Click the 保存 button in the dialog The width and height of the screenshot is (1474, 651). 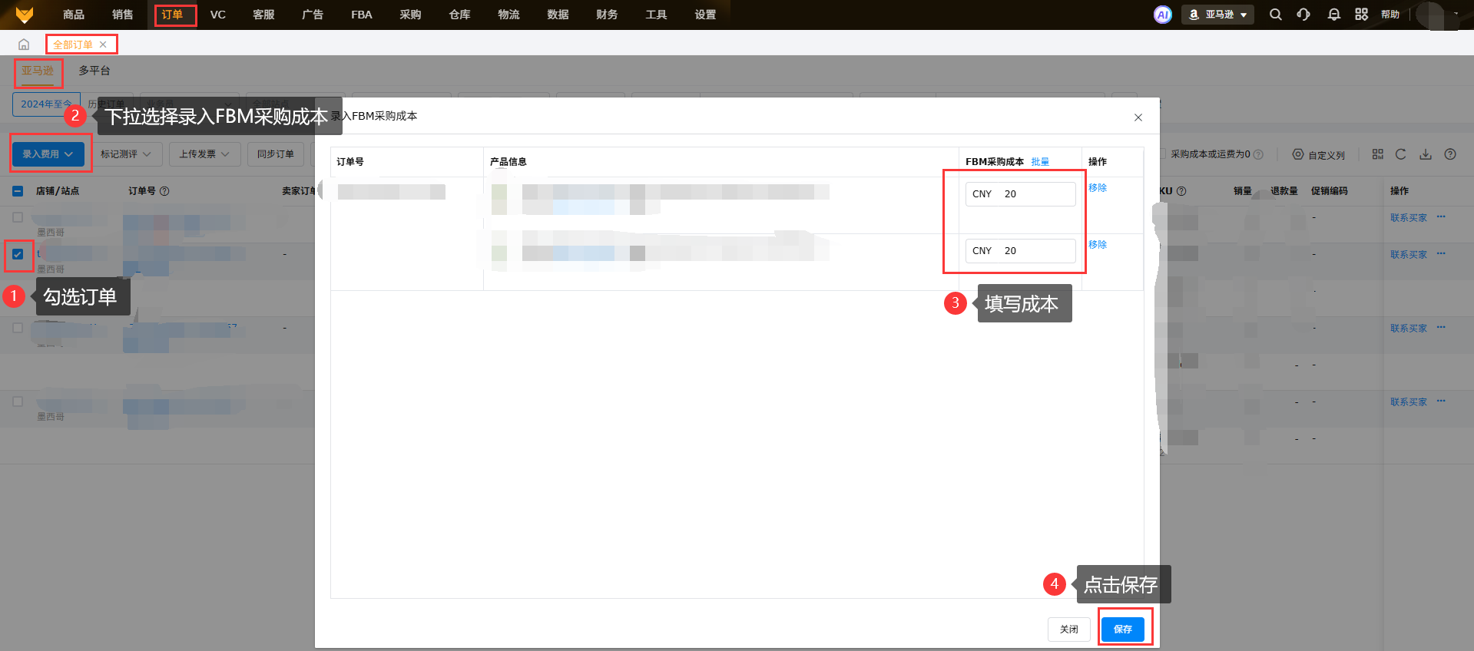click(1123, 630)
